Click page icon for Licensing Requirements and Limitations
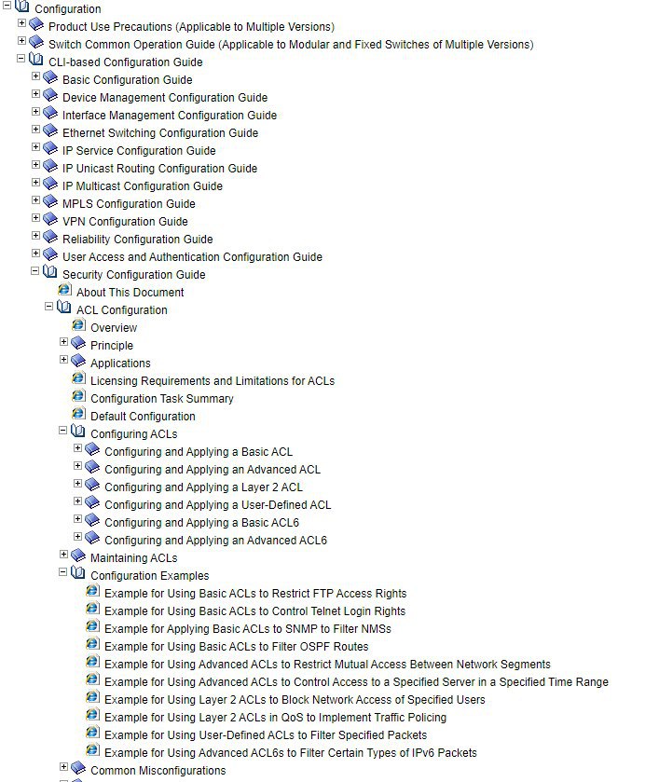Image resolution: width=645 pixels, height=782 pixels. click(x=79, y=378)
